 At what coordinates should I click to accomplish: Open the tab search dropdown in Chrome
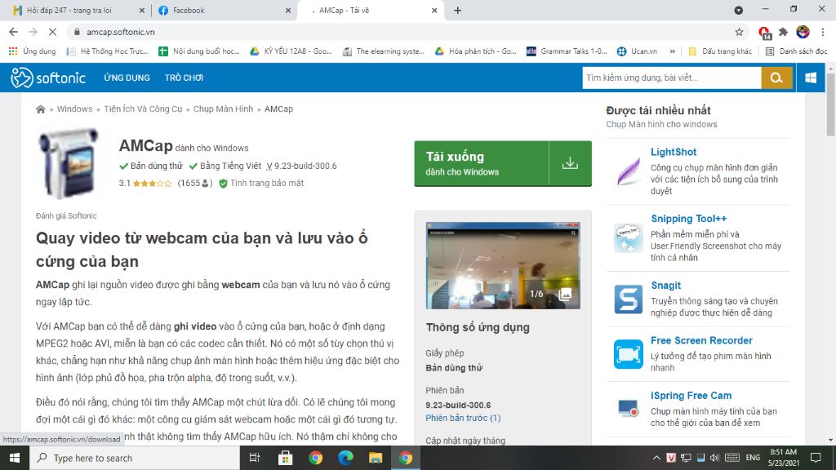(x=738, y=10)
